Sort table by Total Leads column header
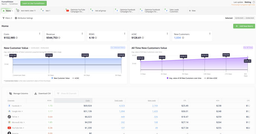256x134 pixels. tap(119, 100)
